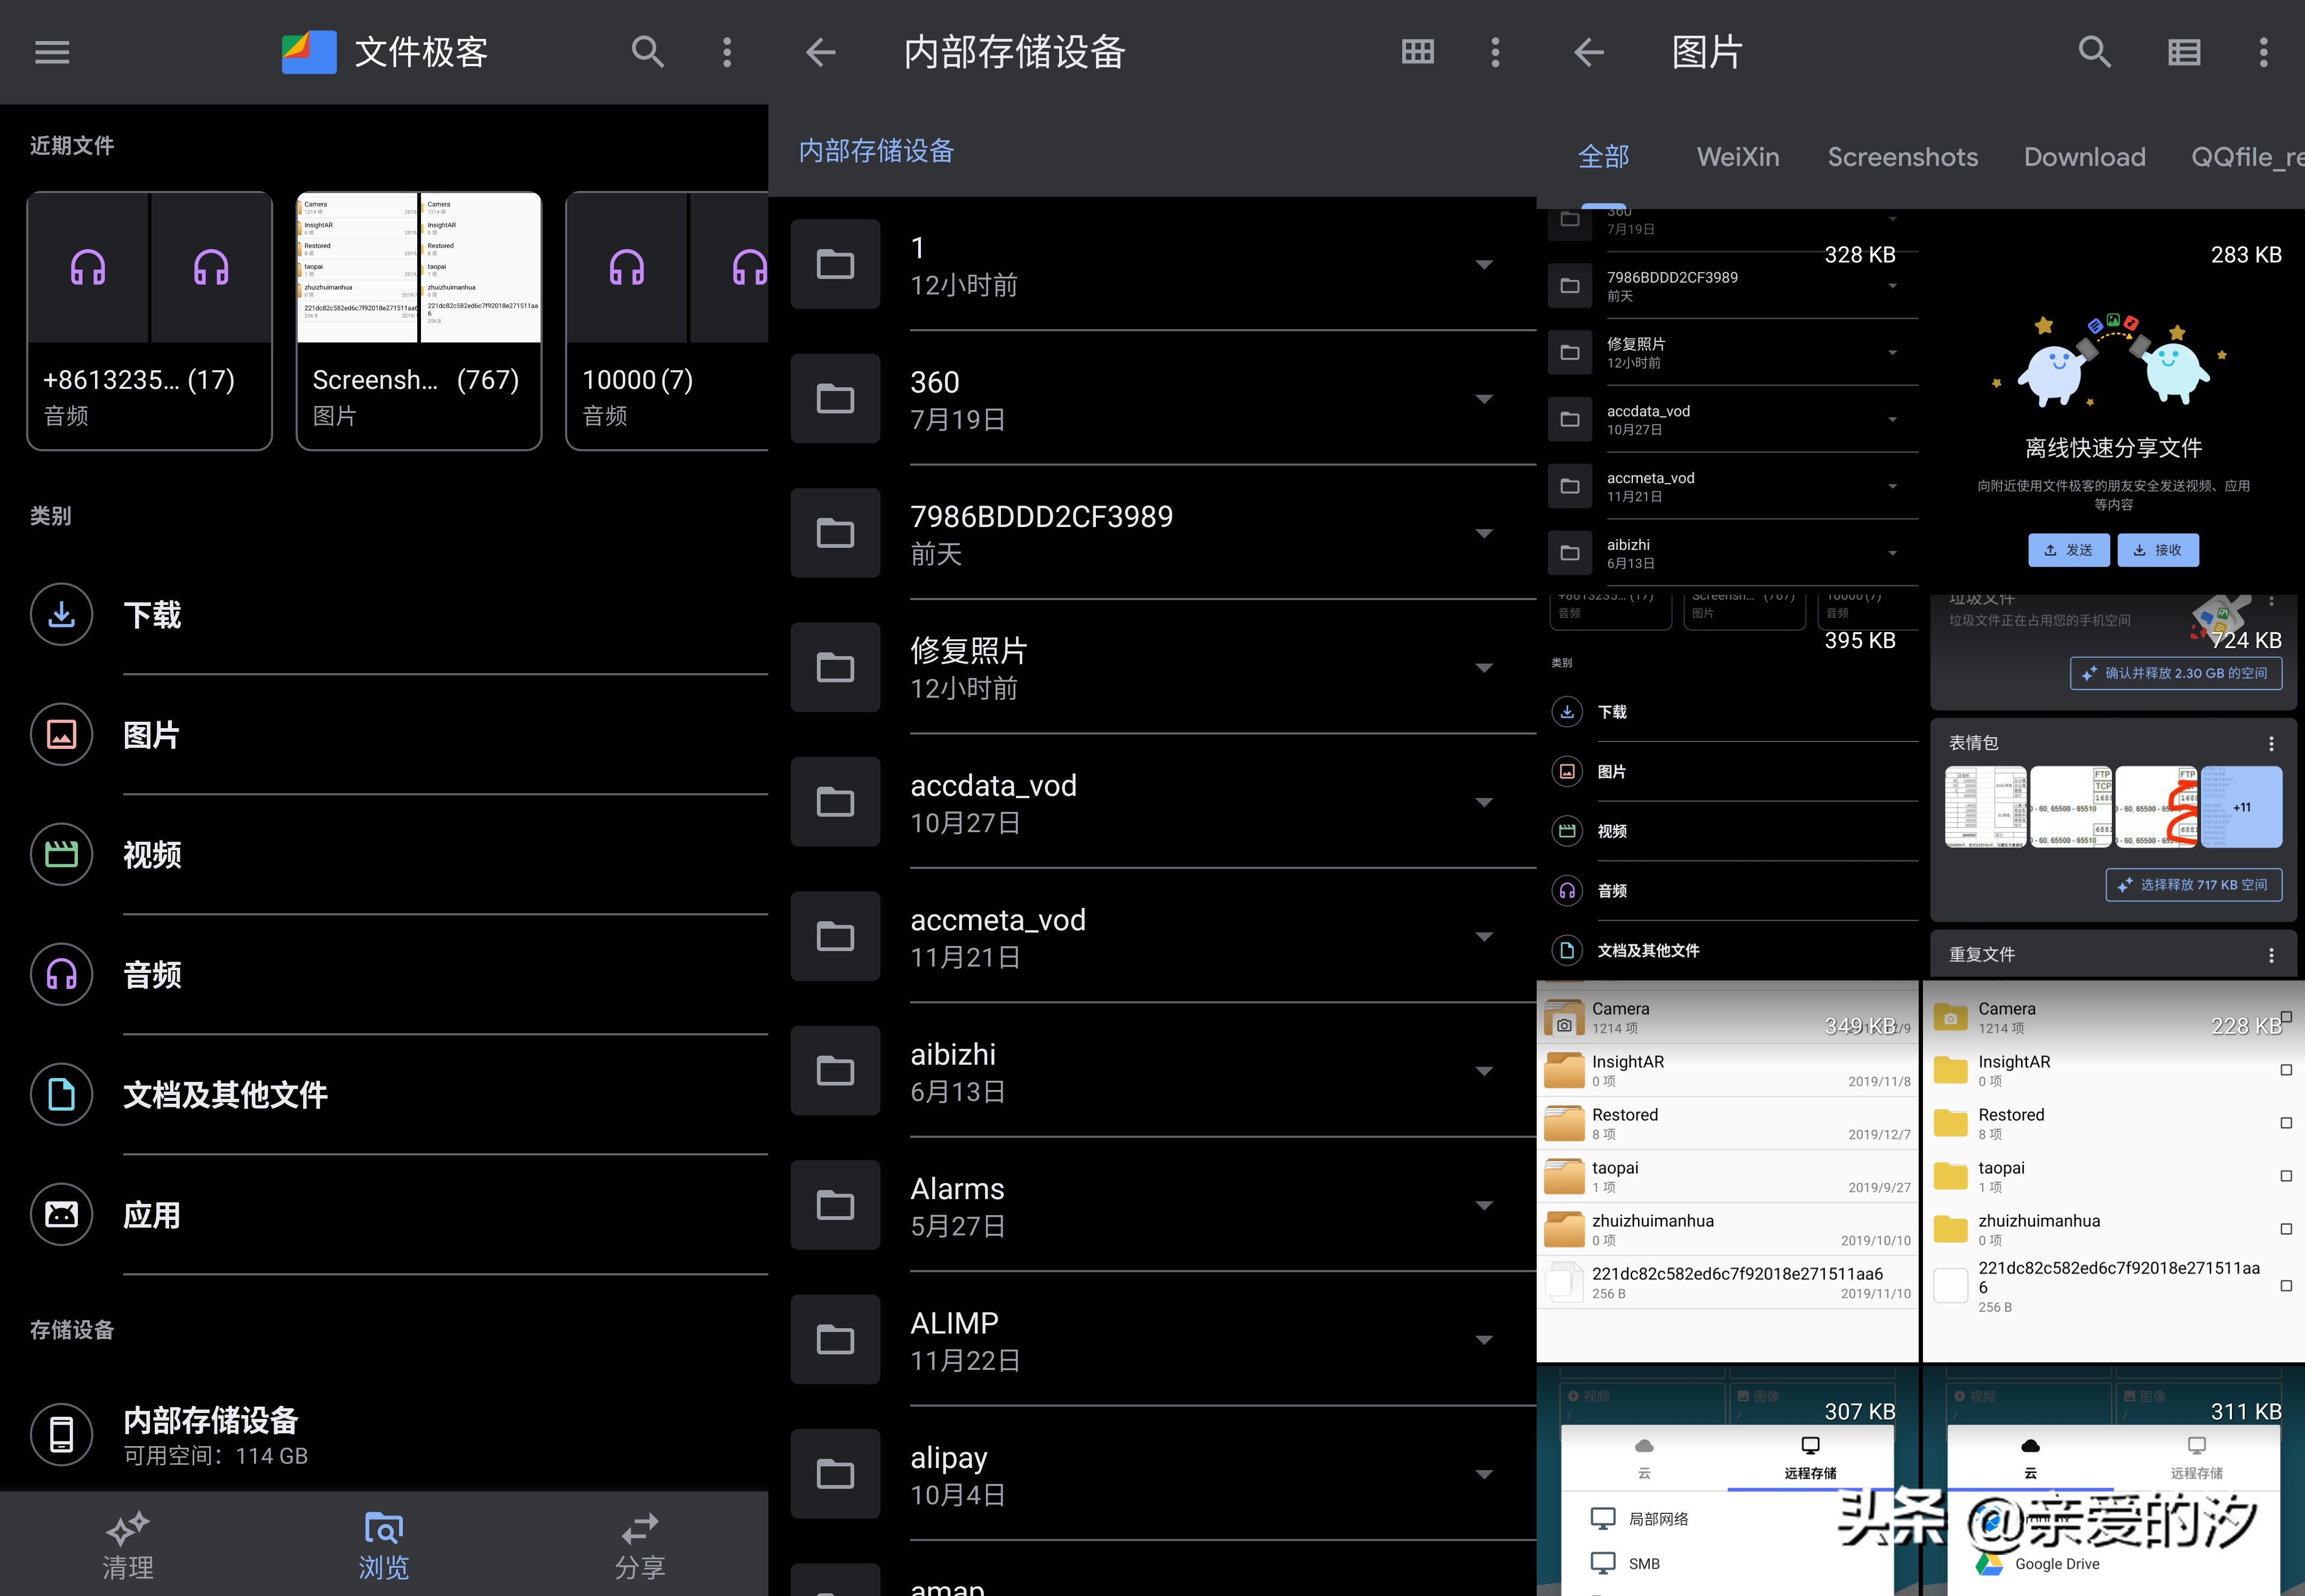
Task: Switch to the Screenshots tab
Action: [1902, 157]
